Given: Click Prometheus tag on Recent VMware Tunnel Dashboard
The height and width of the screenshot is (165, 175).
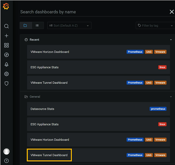Looking at the screenshot, I should (135, 83).
